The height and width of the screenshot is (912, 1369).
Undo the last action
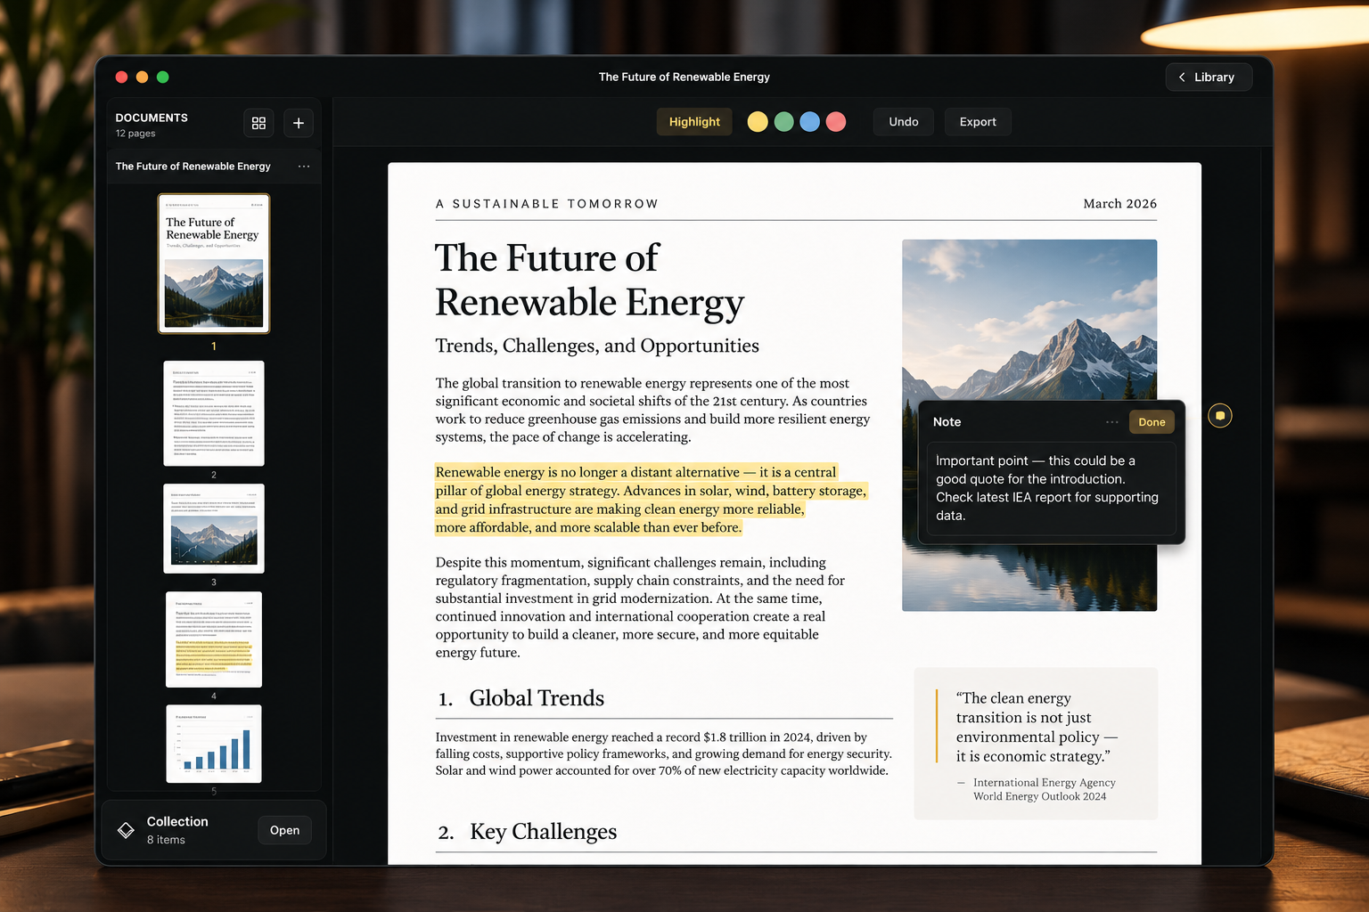(904, 122)
